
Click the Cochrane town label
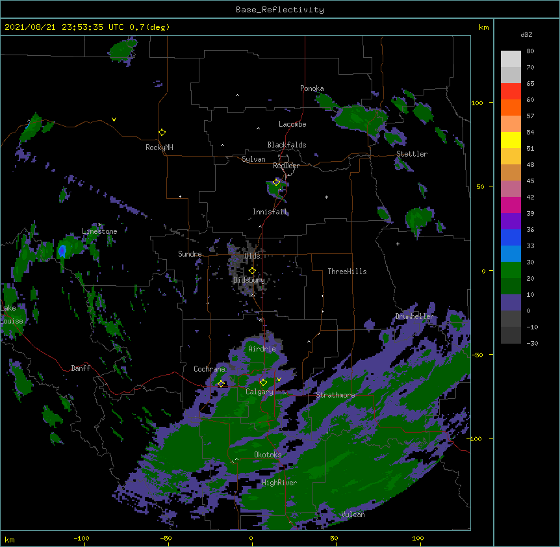tap(209, 369)
